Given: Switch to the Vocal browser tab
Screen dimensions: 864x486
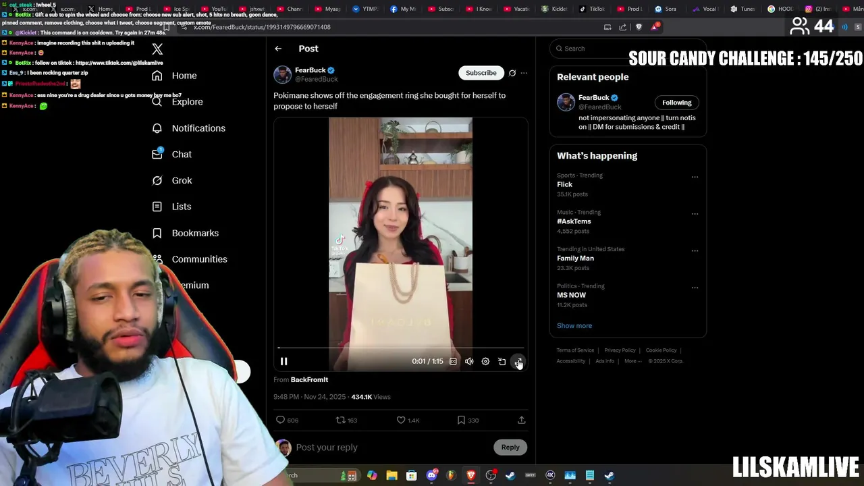Looking at the screenshot, I should pyautogui.click(x=705, y=9).
